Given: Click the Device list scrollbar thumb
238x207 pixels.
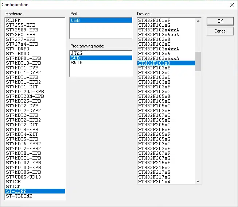Looking at the screenshot, I should tap(198, 61).
